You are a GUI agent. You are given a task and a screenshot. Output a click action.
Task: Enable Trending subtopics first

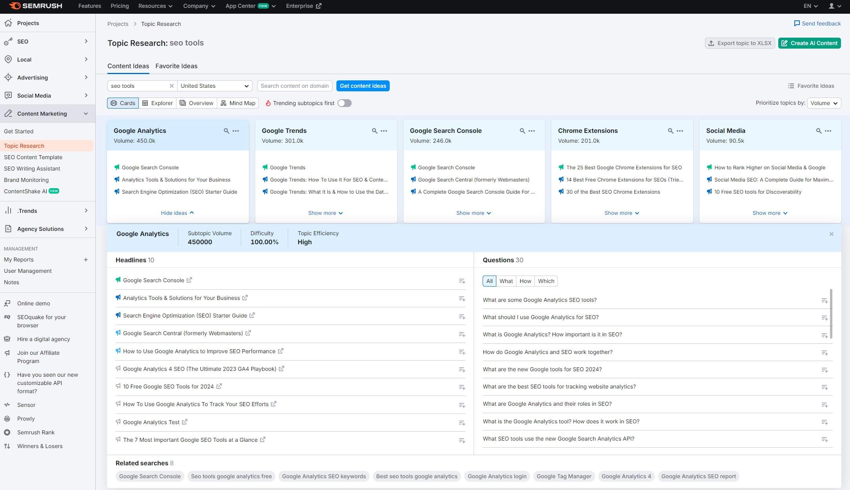344,103
